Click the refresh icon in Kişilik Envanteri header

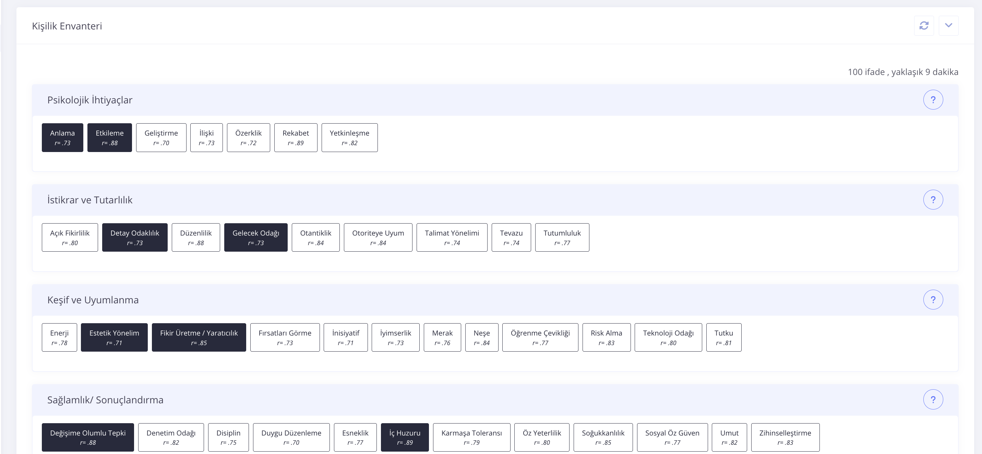click(x=924, y=25)
